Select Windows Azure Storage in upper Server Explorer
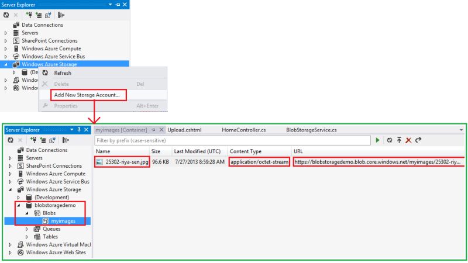Viewport: 468px width, 263px height. (x=49, y=64)
